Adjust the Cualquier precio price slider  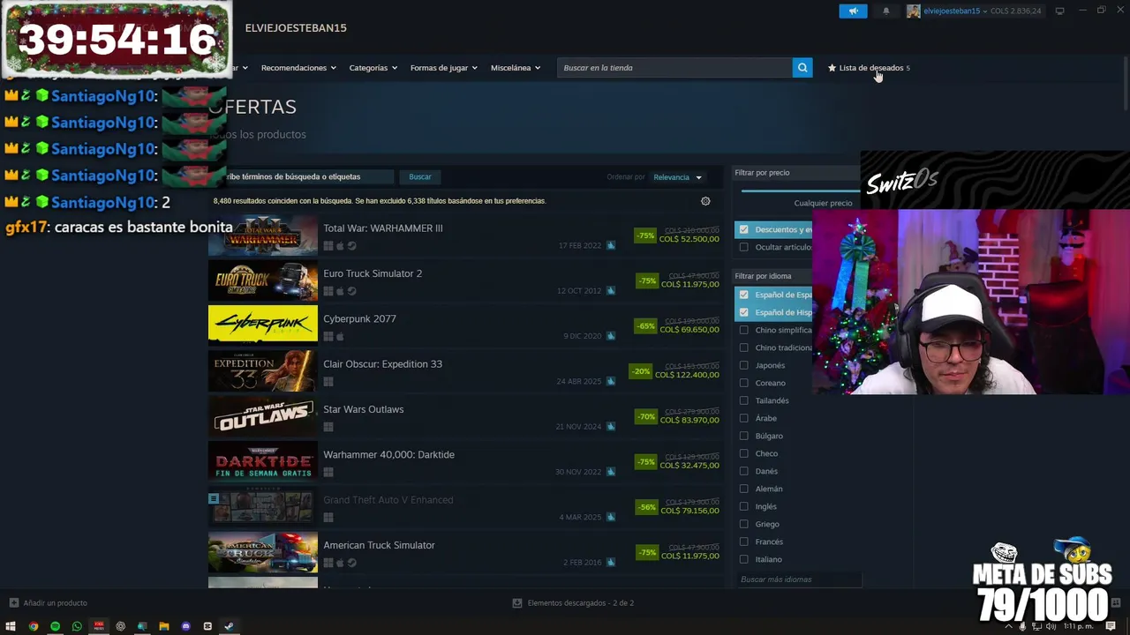[800, 190]
